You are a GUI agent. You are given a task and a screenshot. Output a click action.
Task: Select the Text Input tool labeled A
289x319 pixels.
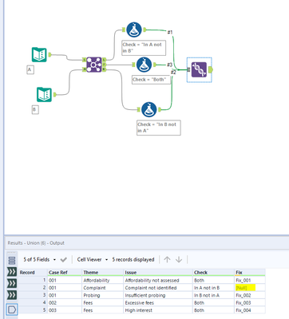coord(39,54)
